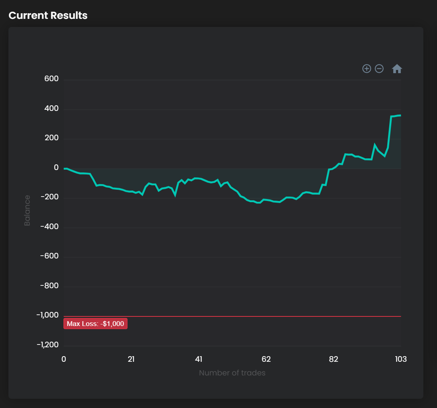The image size is (437, 408).
Task: Click the 82 x-axis label
Action: (x=333, y=359)
